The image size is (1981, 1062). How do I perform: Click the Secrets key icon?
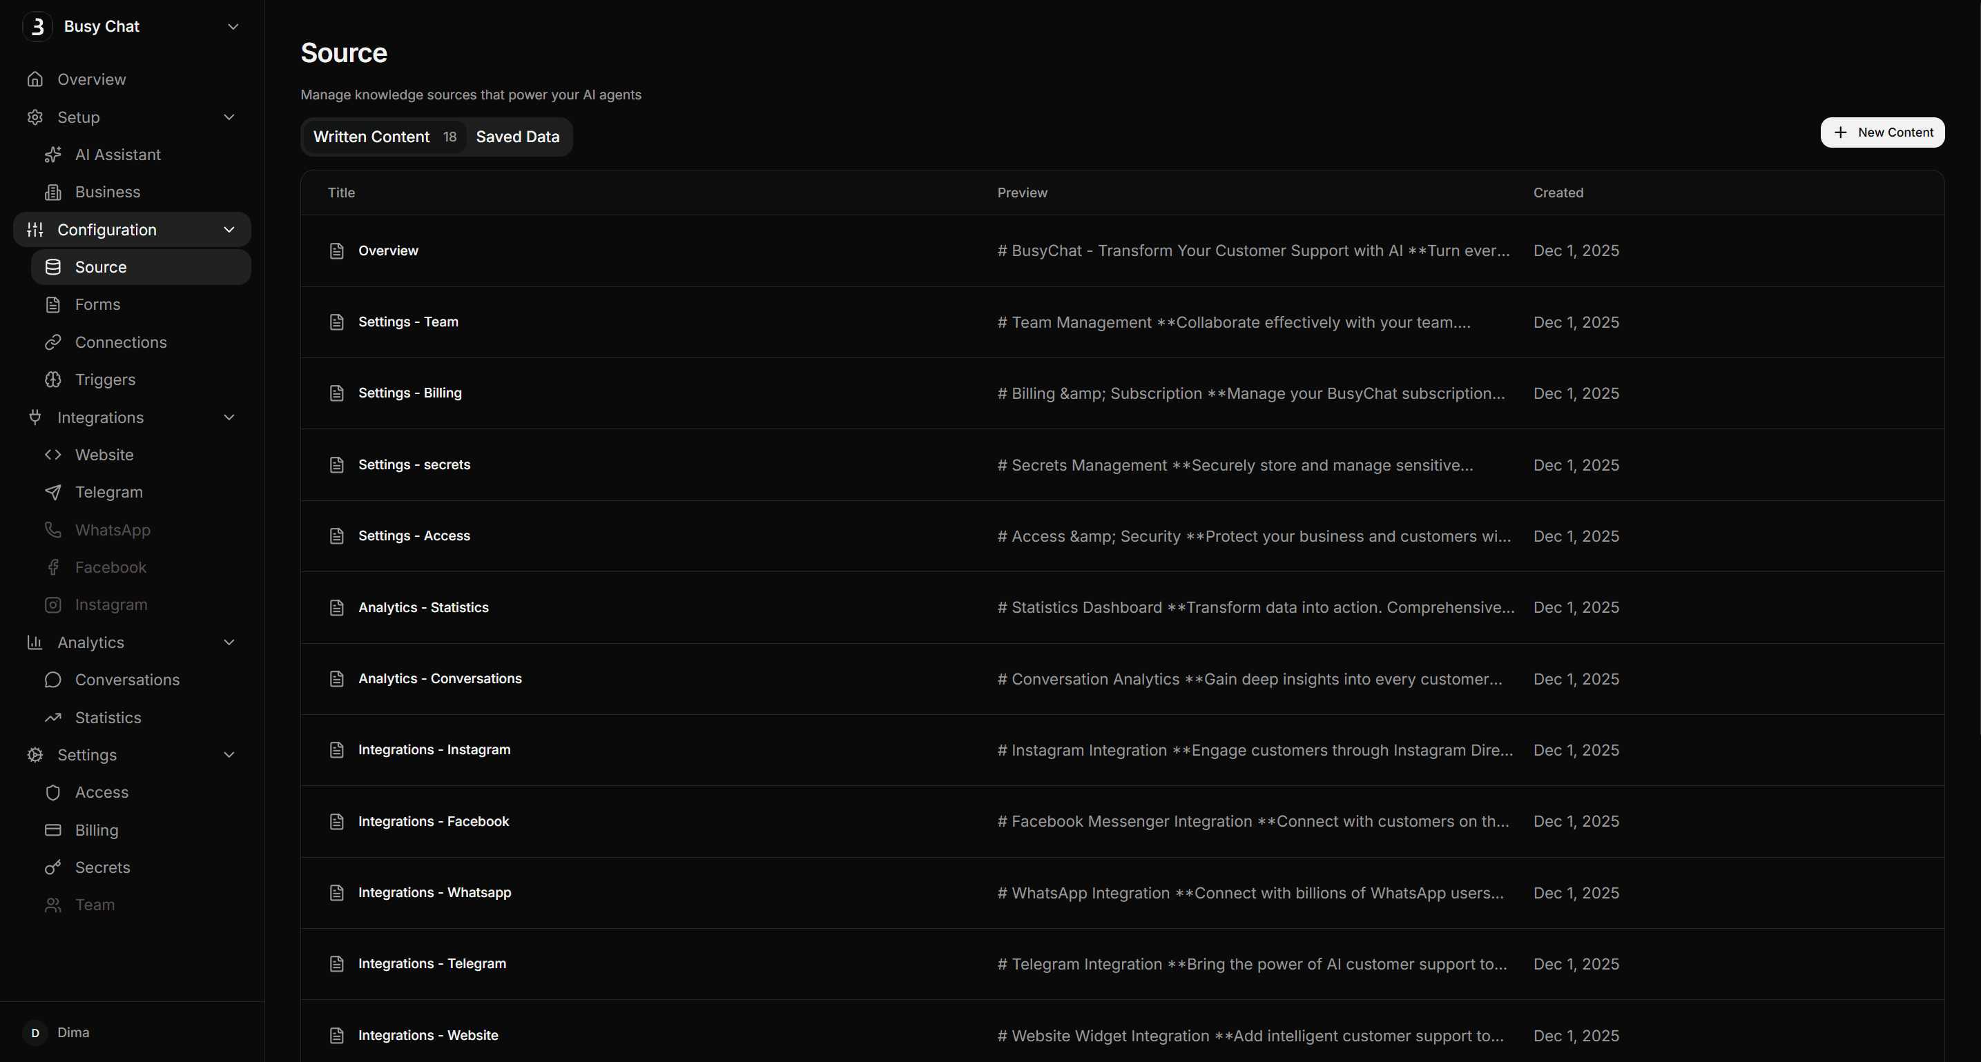click(x=52, y=867)
